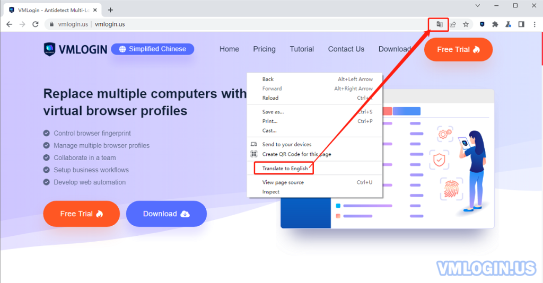Click the shield checkmark icon in illustration
Screen dimensions: 543x283
coord(439,160)
